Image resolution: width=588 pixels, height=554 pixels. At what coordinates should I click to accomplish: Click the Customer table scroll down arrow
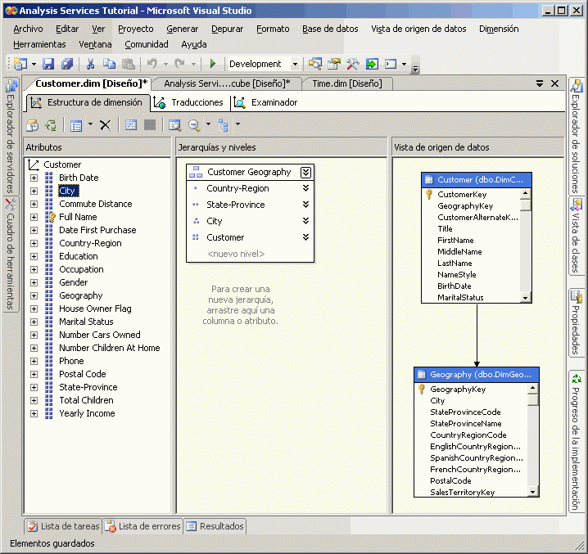pyautogui.click(x=526, y=298)
